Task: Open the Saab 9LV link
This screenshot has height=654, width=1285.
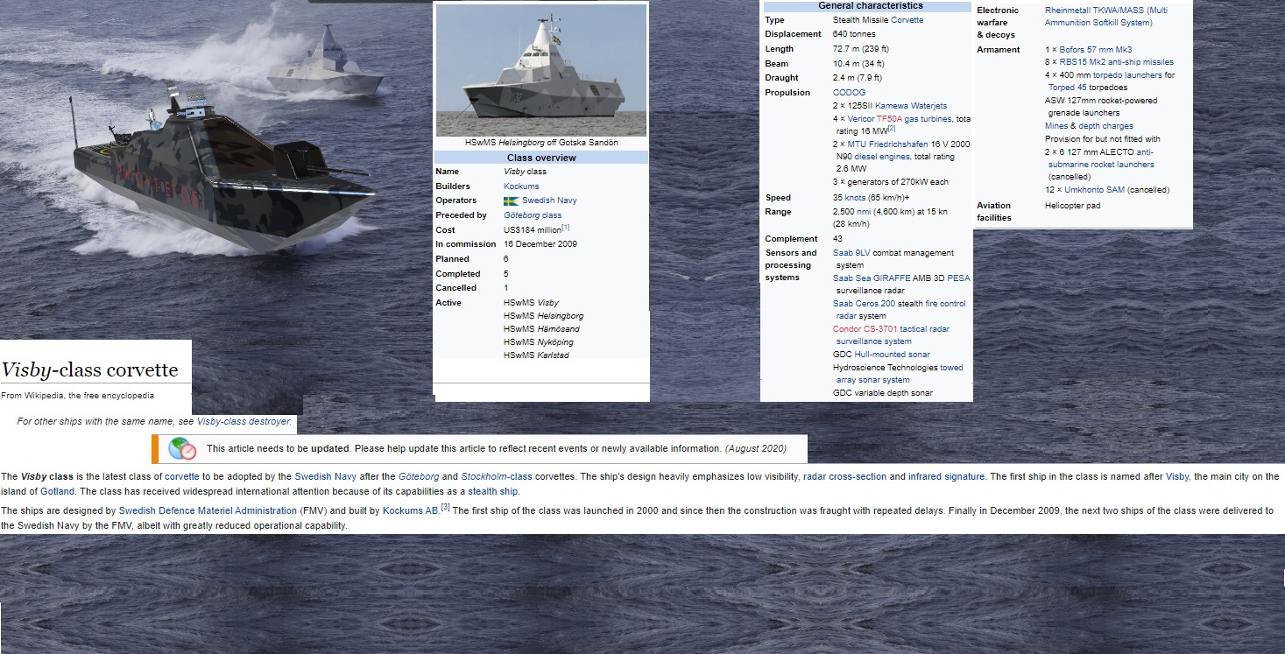Action: pyautogui.click(x=851, y=253)
